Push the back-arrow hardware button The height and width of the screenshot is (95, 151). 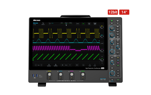coord(118,29)
